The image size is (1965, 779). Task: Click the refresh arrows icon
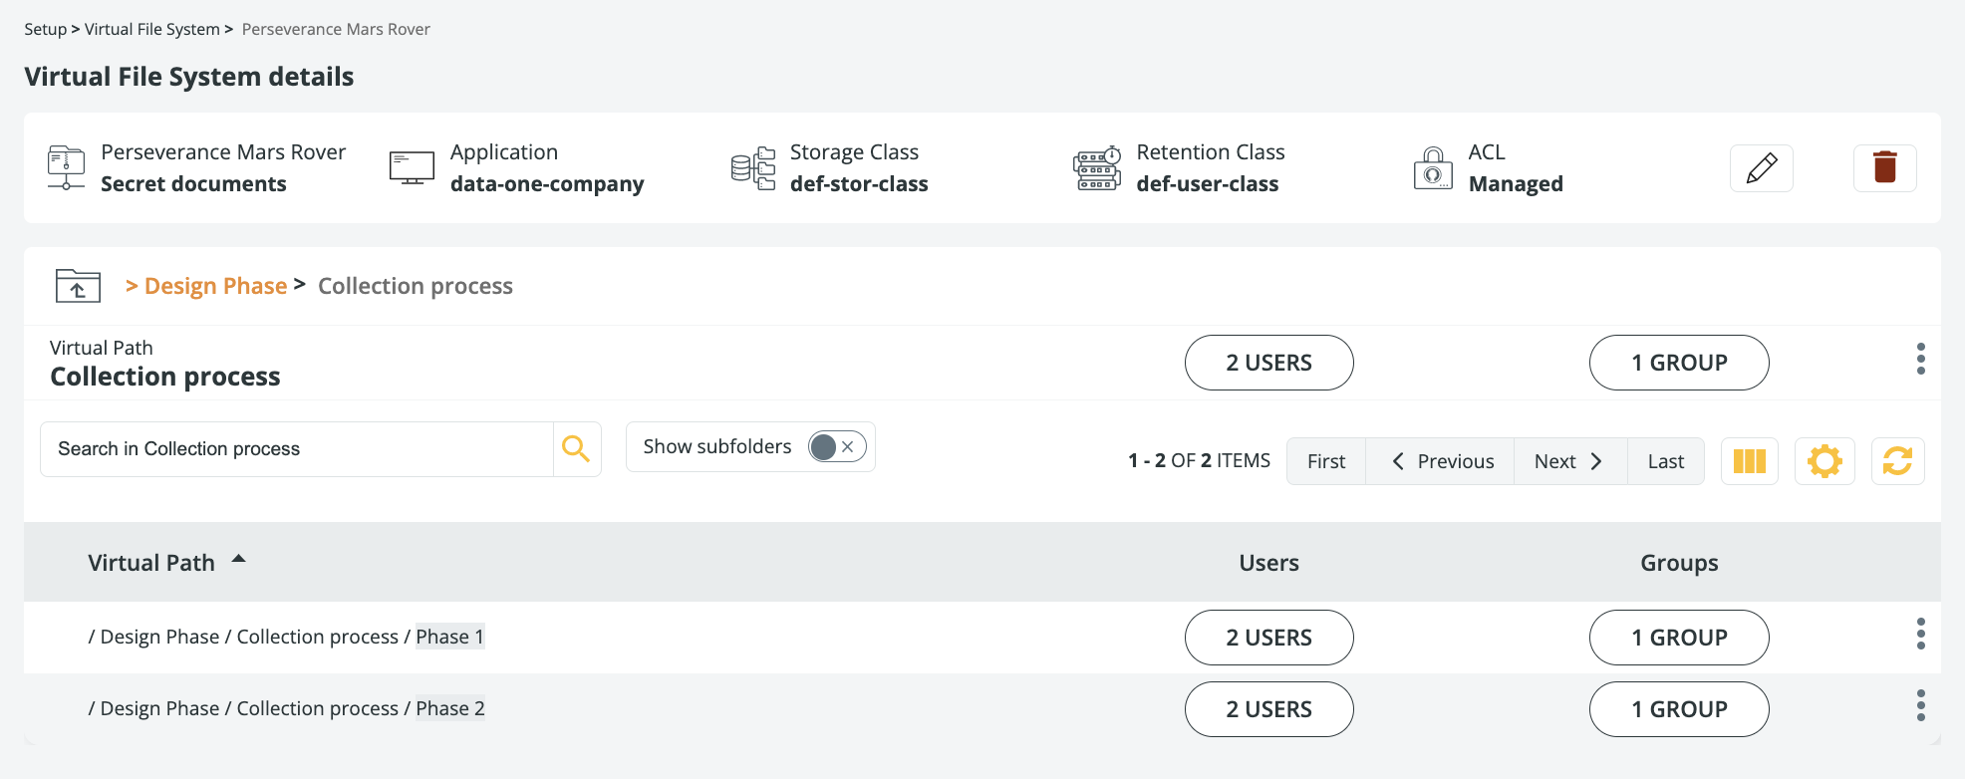[x=1897, y=461]
